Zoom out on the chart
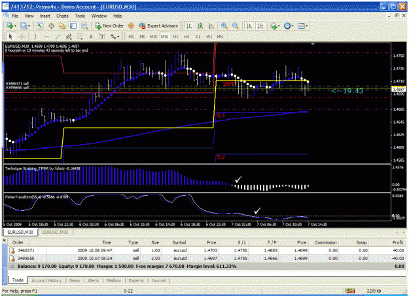This screenshot has height=296, width=409. pos(236,26)
